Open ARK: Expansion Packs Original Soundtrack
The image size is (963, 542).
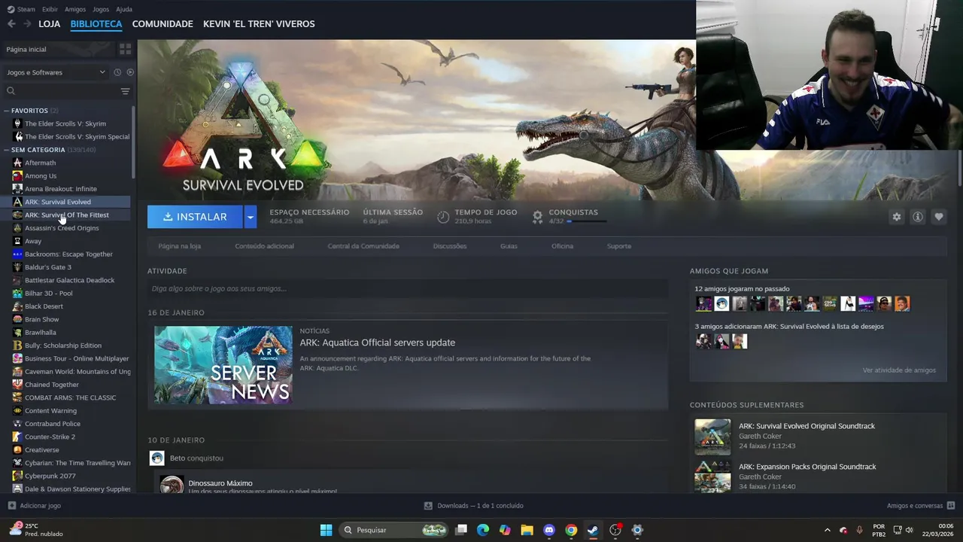(807, 467)
